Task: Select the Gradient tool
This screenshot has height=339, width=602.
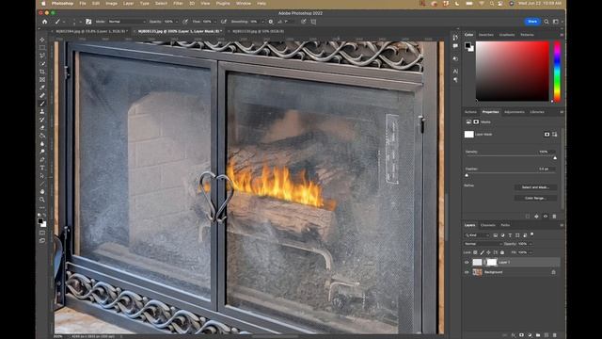Action: pyautogui.click(x=42, y=136)
